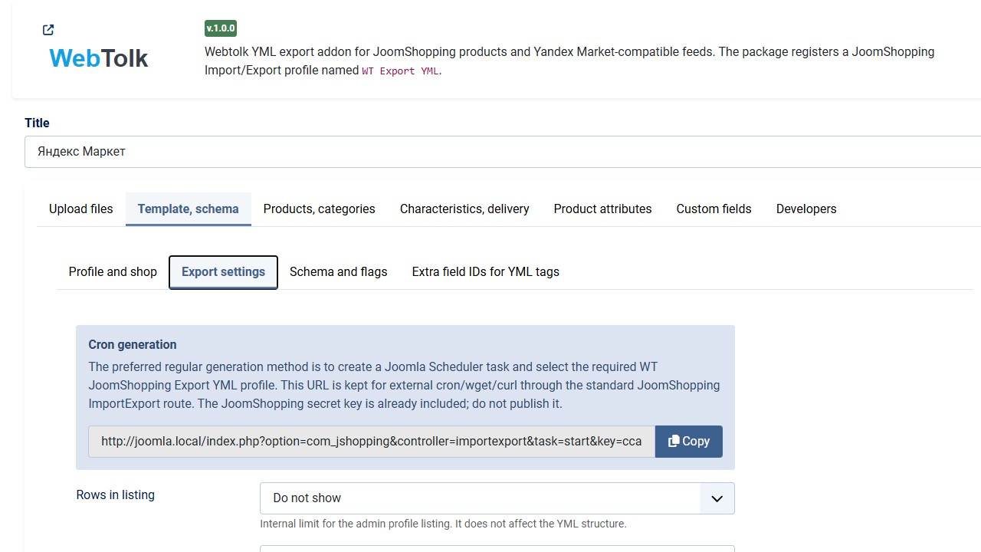Switch to the Custom fields tab
Screen dimensions: 981x552
pos(714,209)
